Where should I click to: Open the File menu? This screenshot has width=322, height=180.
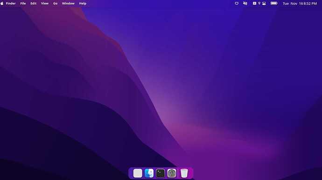click(x=23, y=3)
